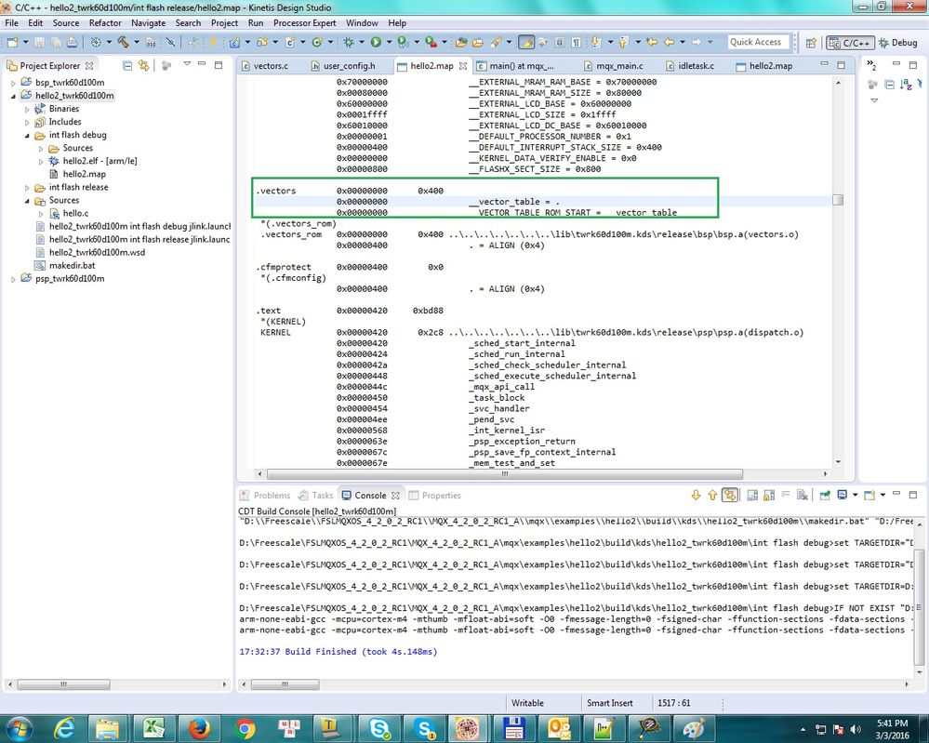Expand the bsp_twrk60d100m project

click(x=14, y=83)
